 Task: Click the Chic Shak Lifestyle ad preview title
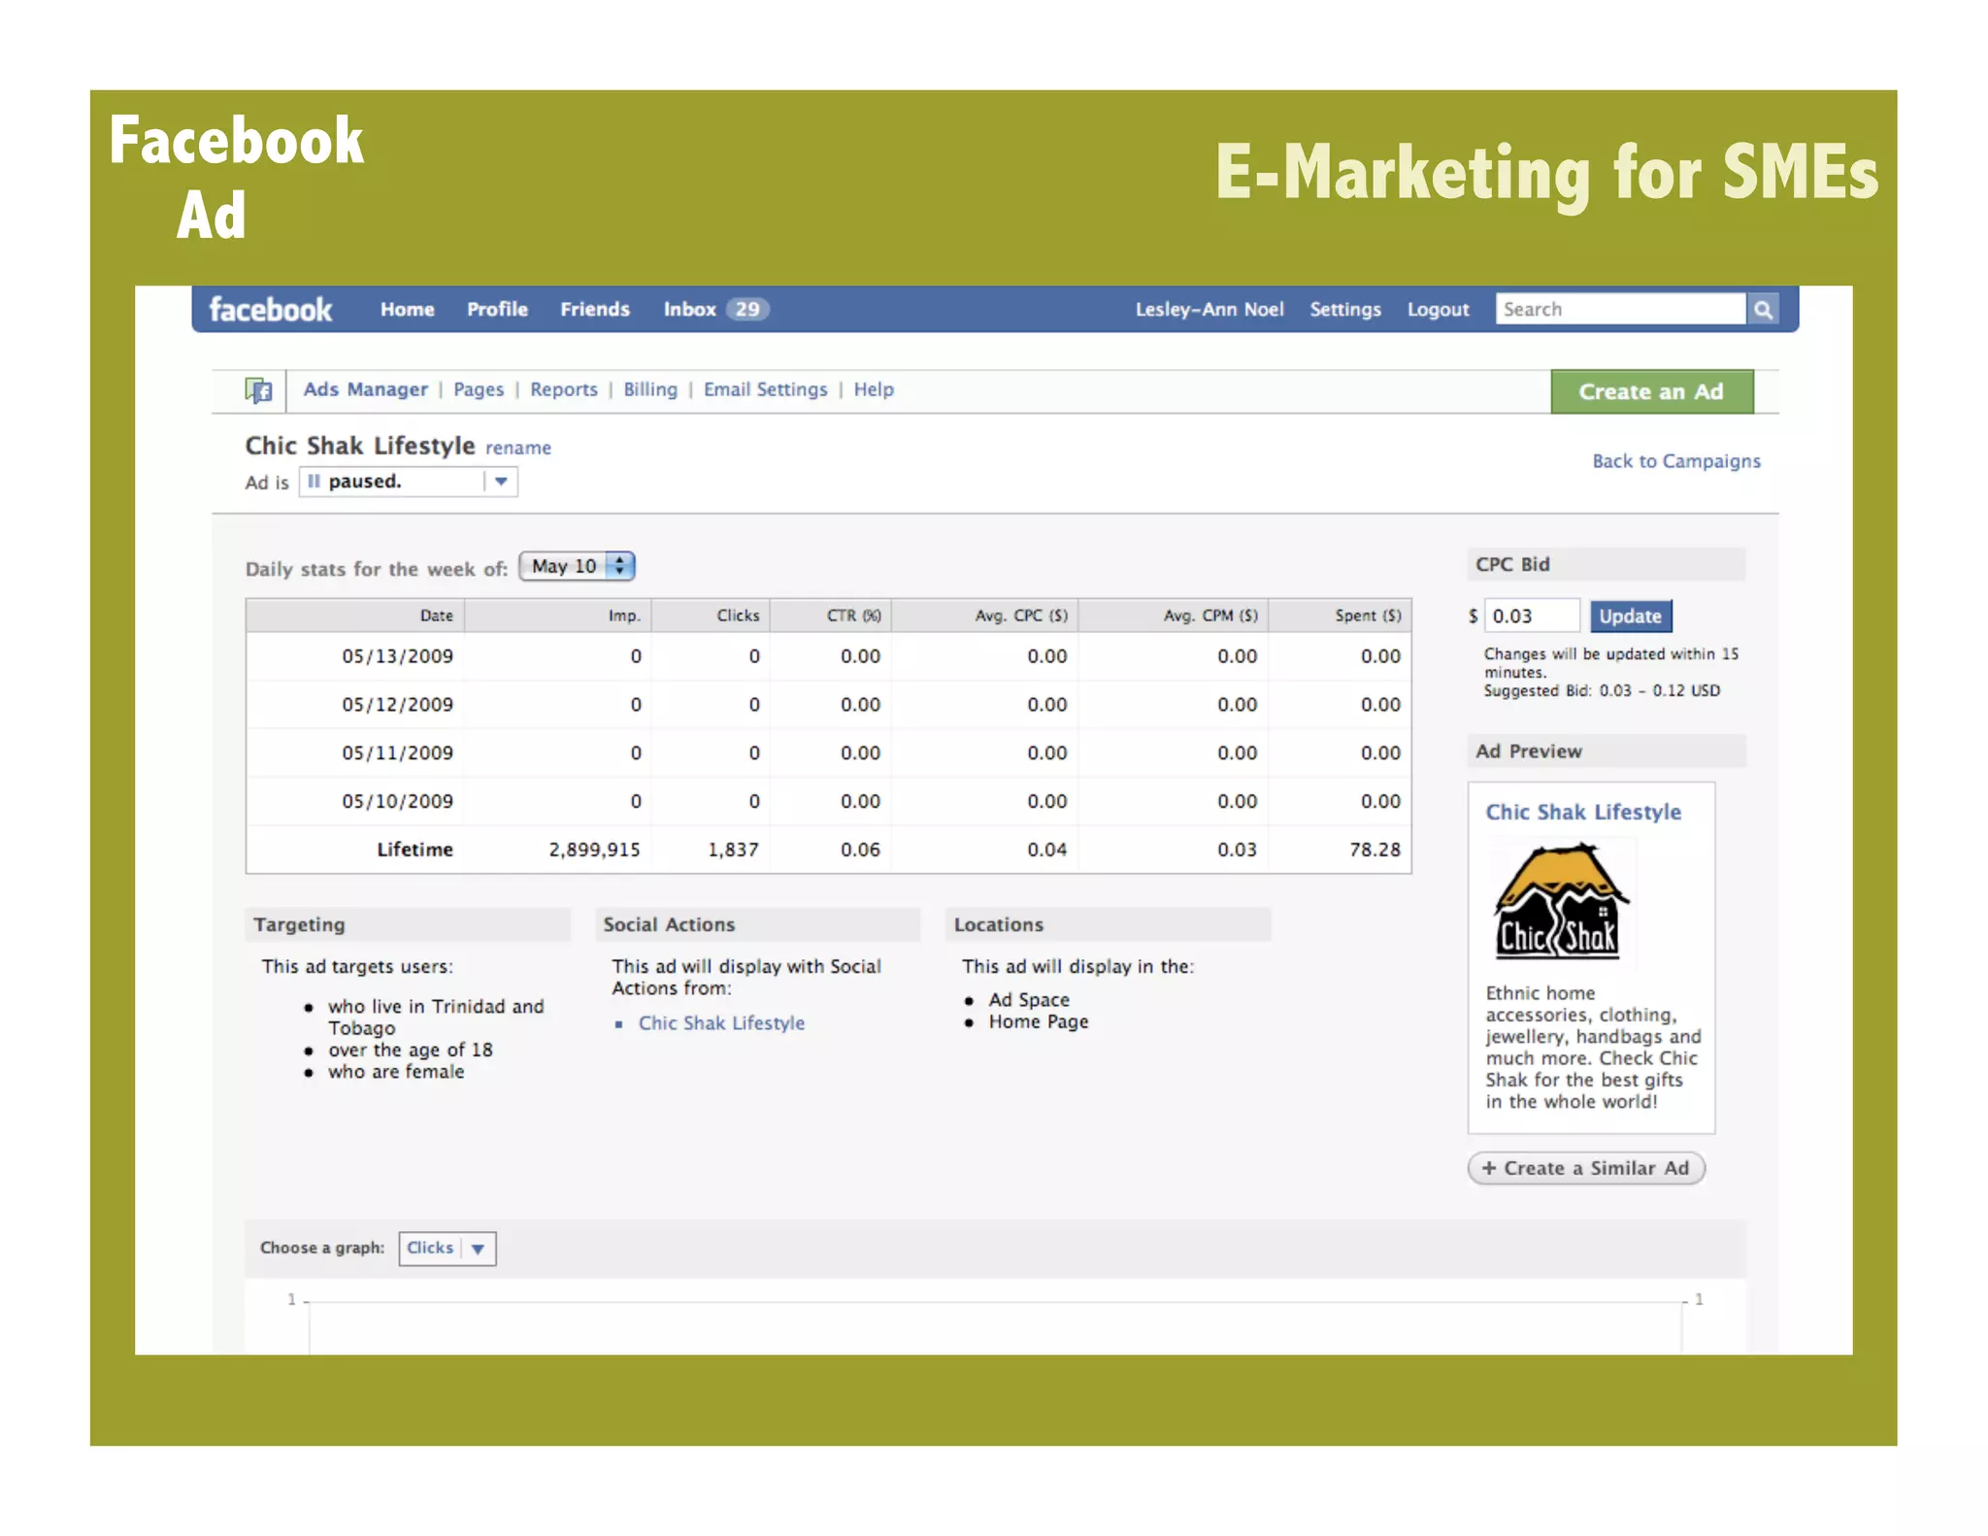pos(1583,812)
